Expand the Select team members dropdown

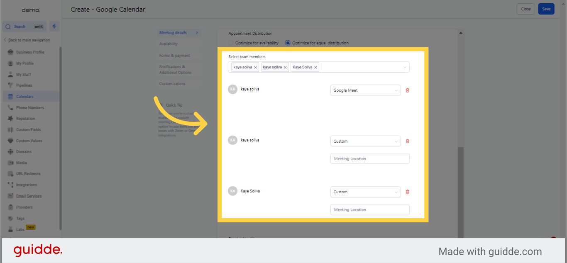click(x=404, y=67)
